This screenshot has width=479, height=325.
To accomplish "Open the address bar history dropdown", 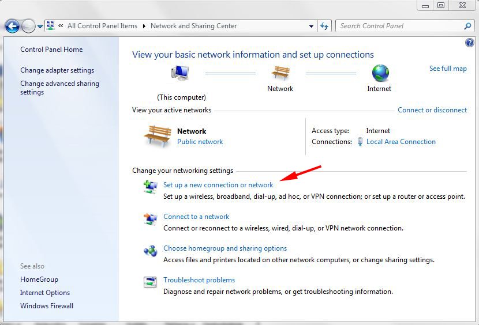I will (x=311, y=27).
